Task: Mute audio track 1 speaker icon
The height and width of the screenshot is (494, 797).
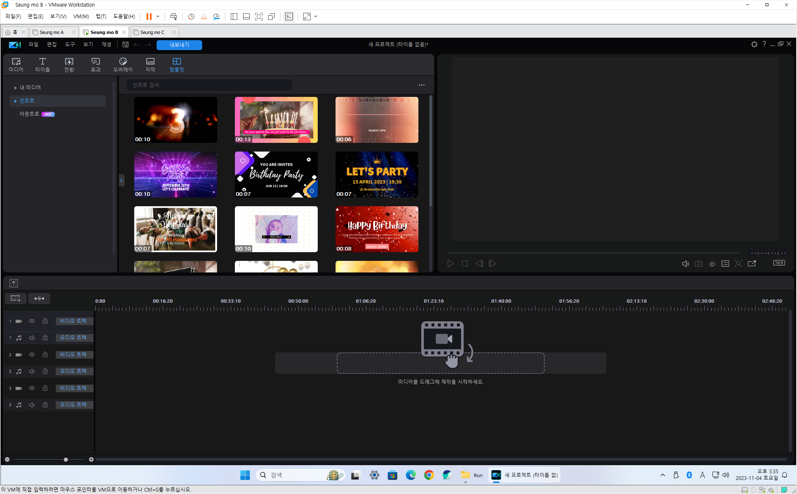Action: pos(32,338)
